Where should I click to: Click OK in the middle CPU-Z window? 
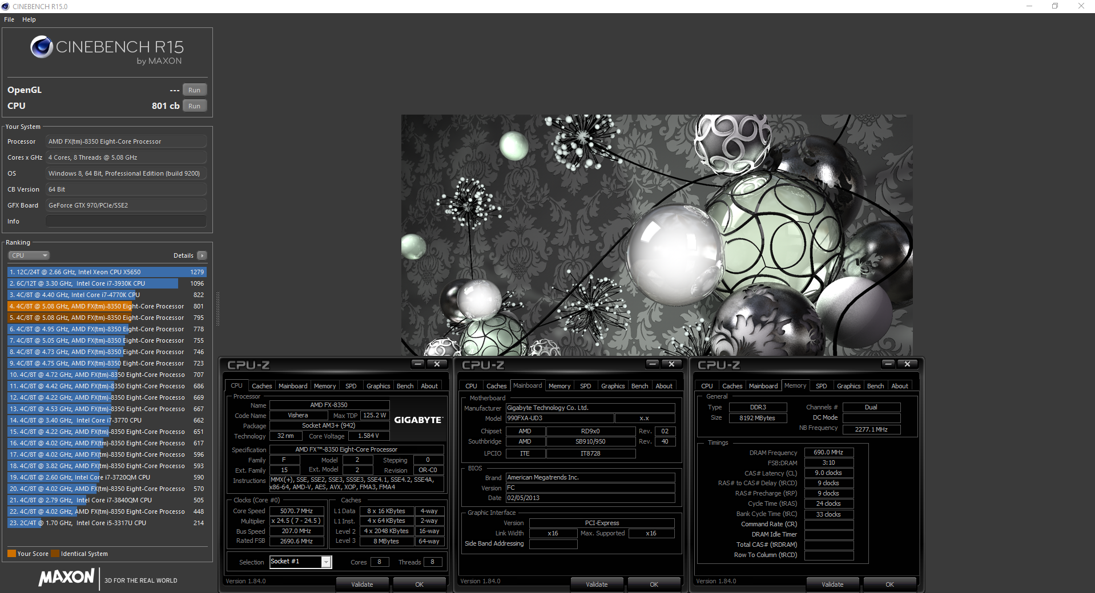click(654, 584)
